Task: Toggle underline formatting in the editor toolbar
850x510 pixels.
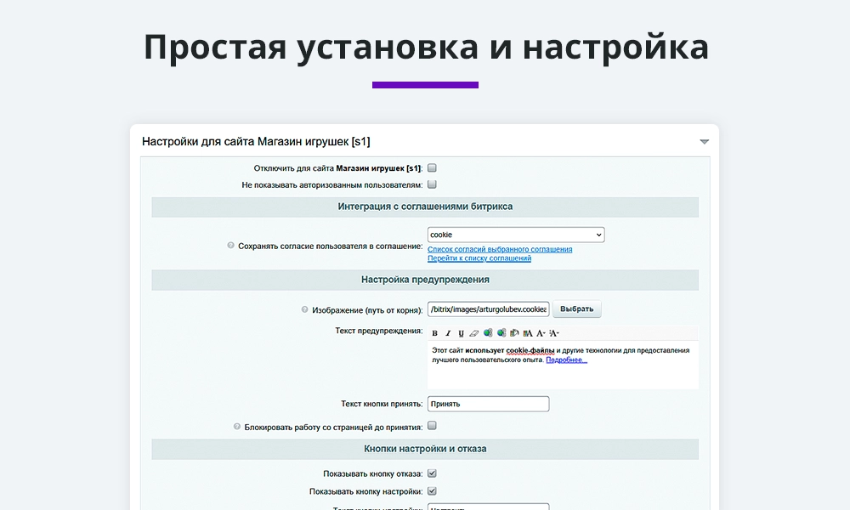Action: (462, 333)
